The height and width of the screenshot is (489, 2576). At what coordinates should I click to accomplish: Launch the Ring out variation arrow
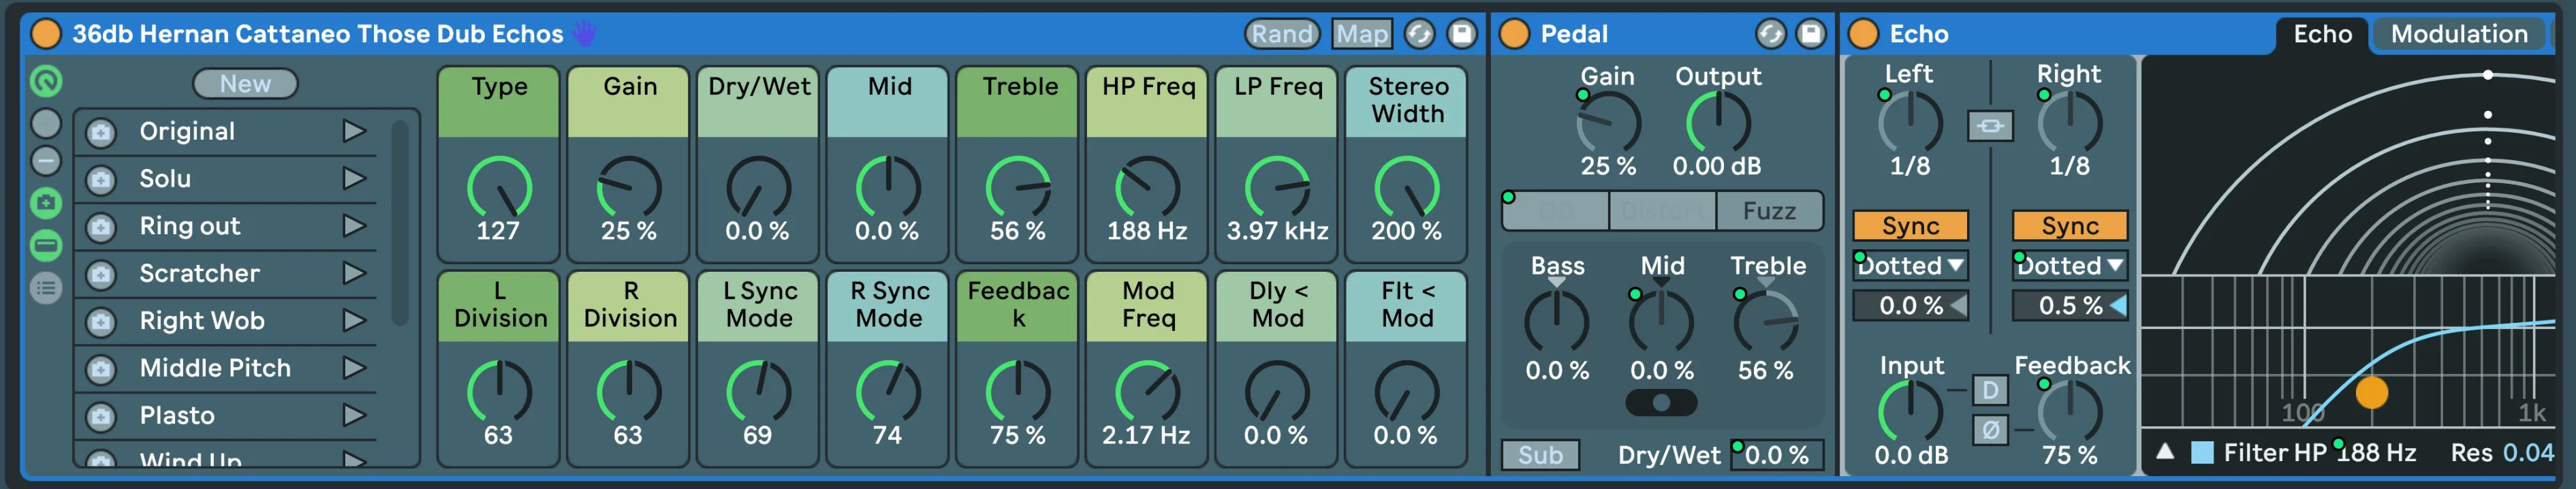click(354, 226)
